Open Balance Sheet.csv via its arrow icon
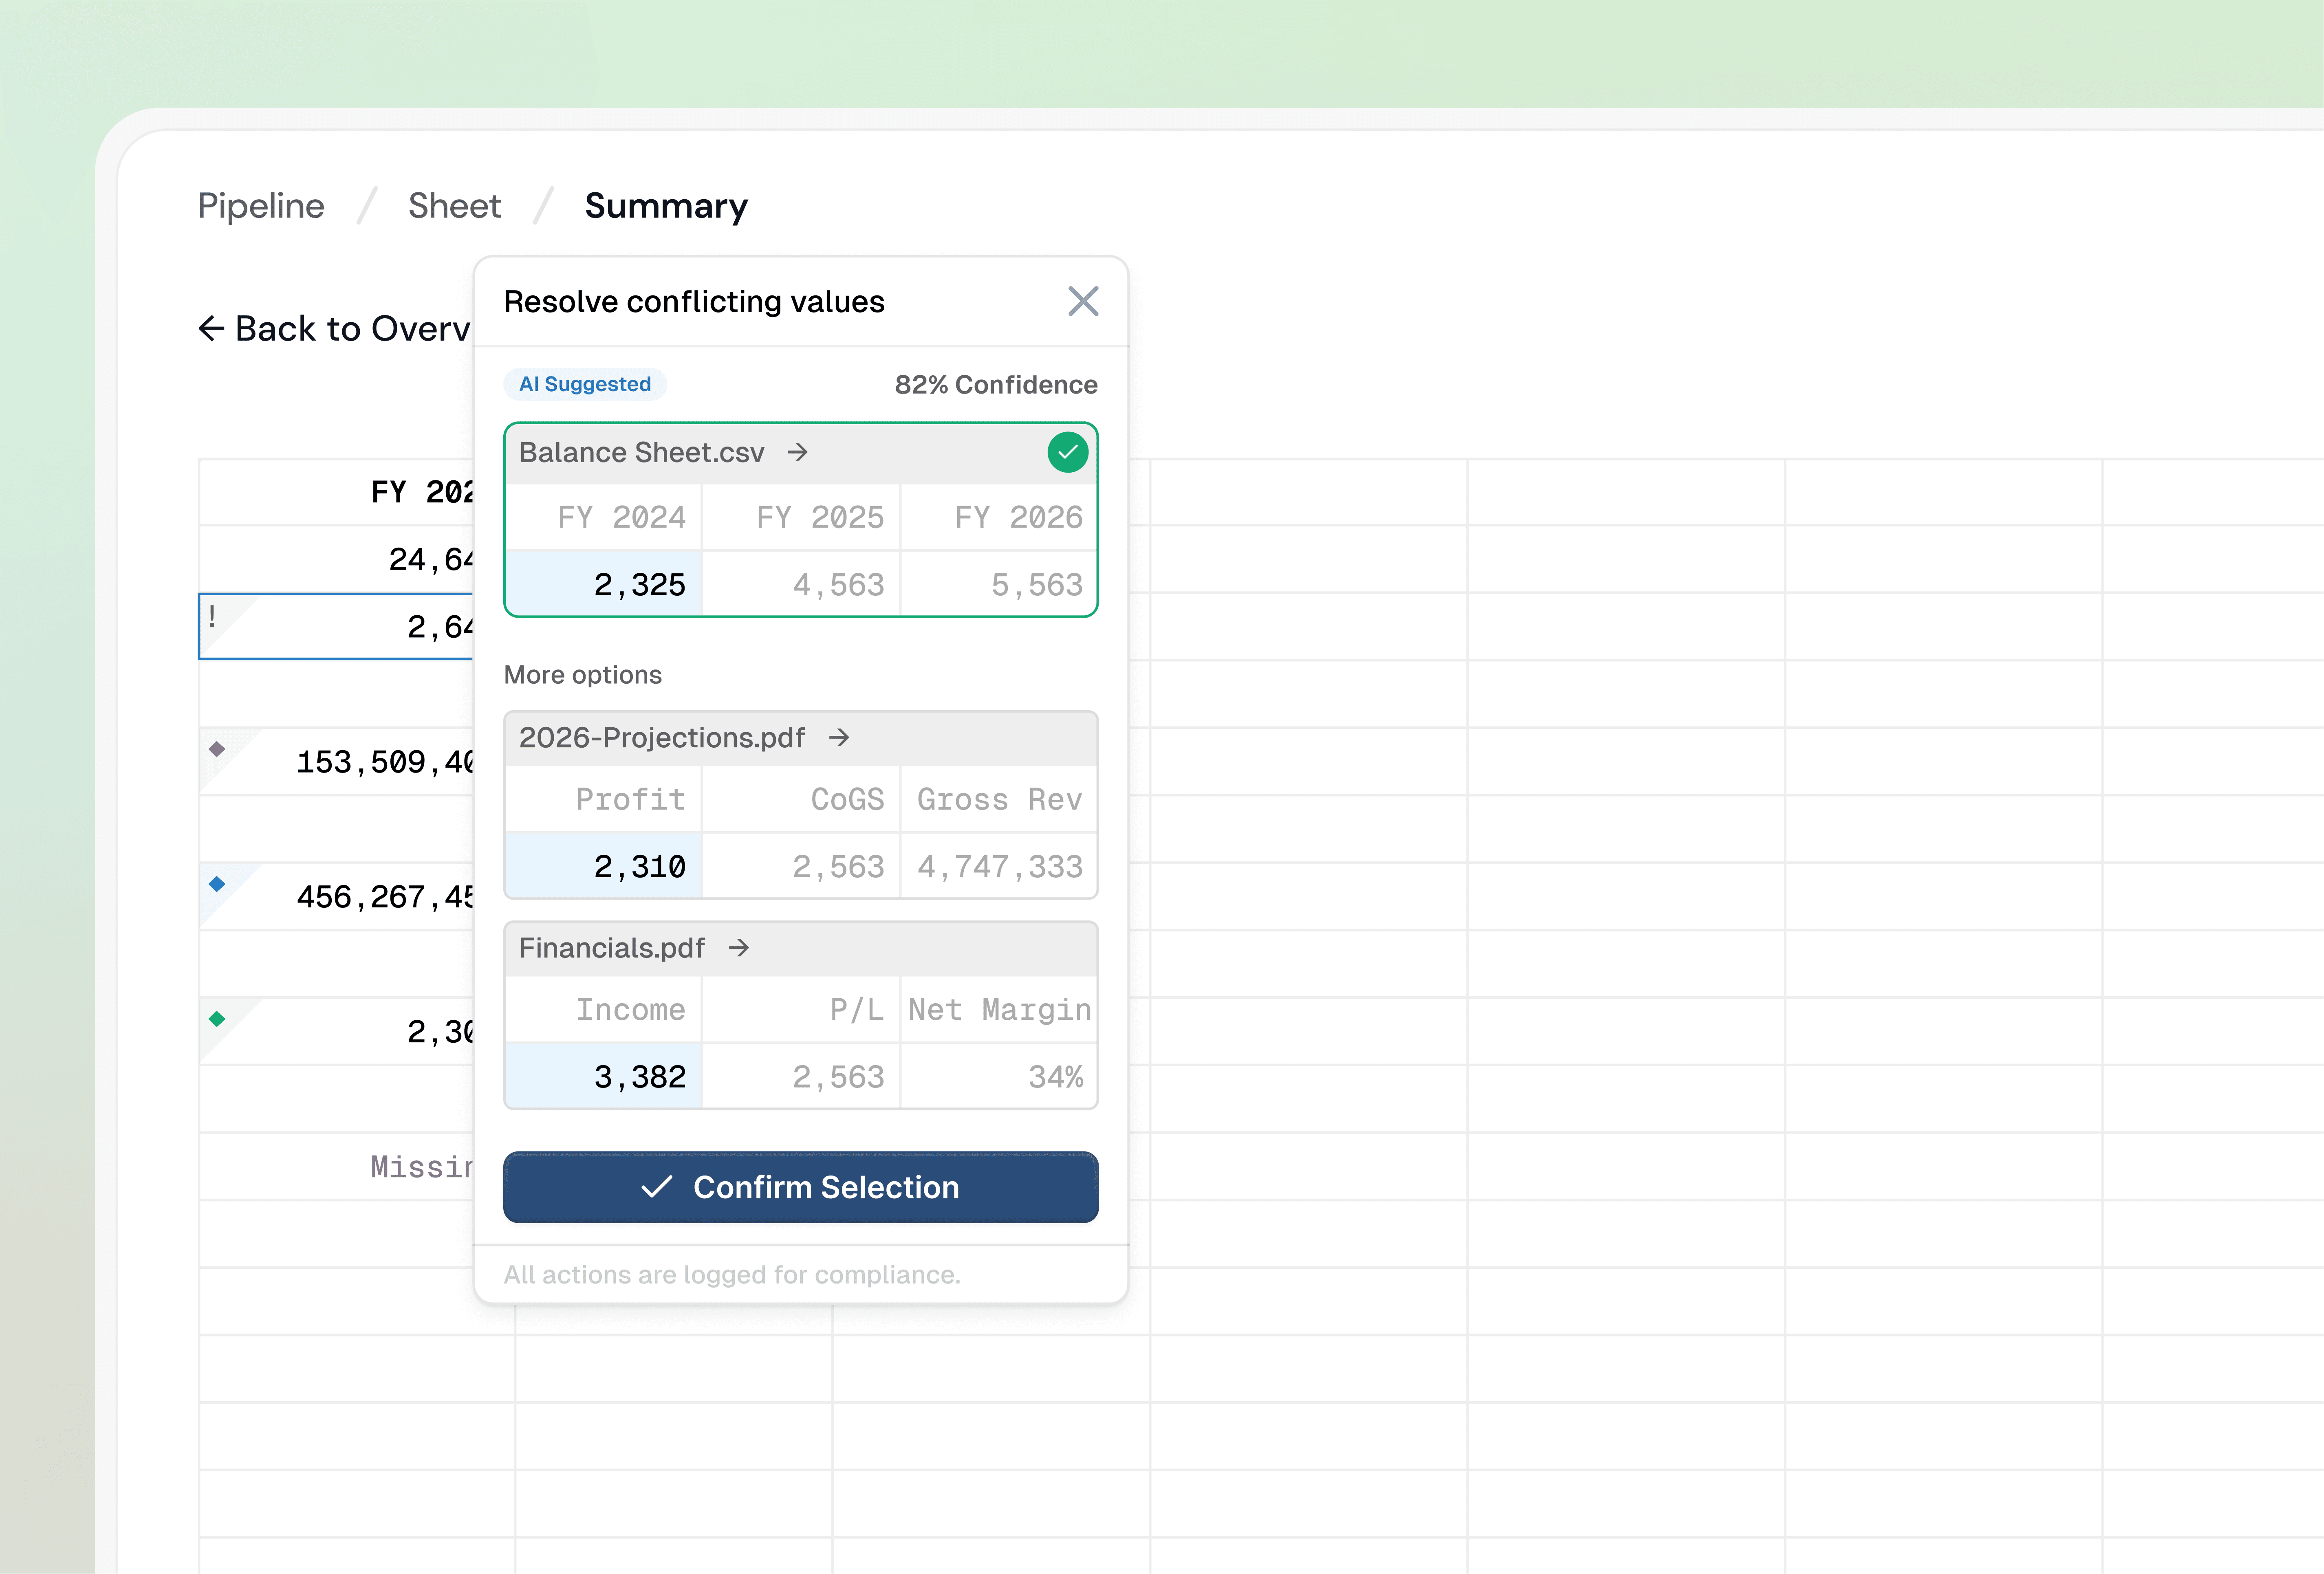The height and width of the screenshot is (1574, 2324). 797,453
